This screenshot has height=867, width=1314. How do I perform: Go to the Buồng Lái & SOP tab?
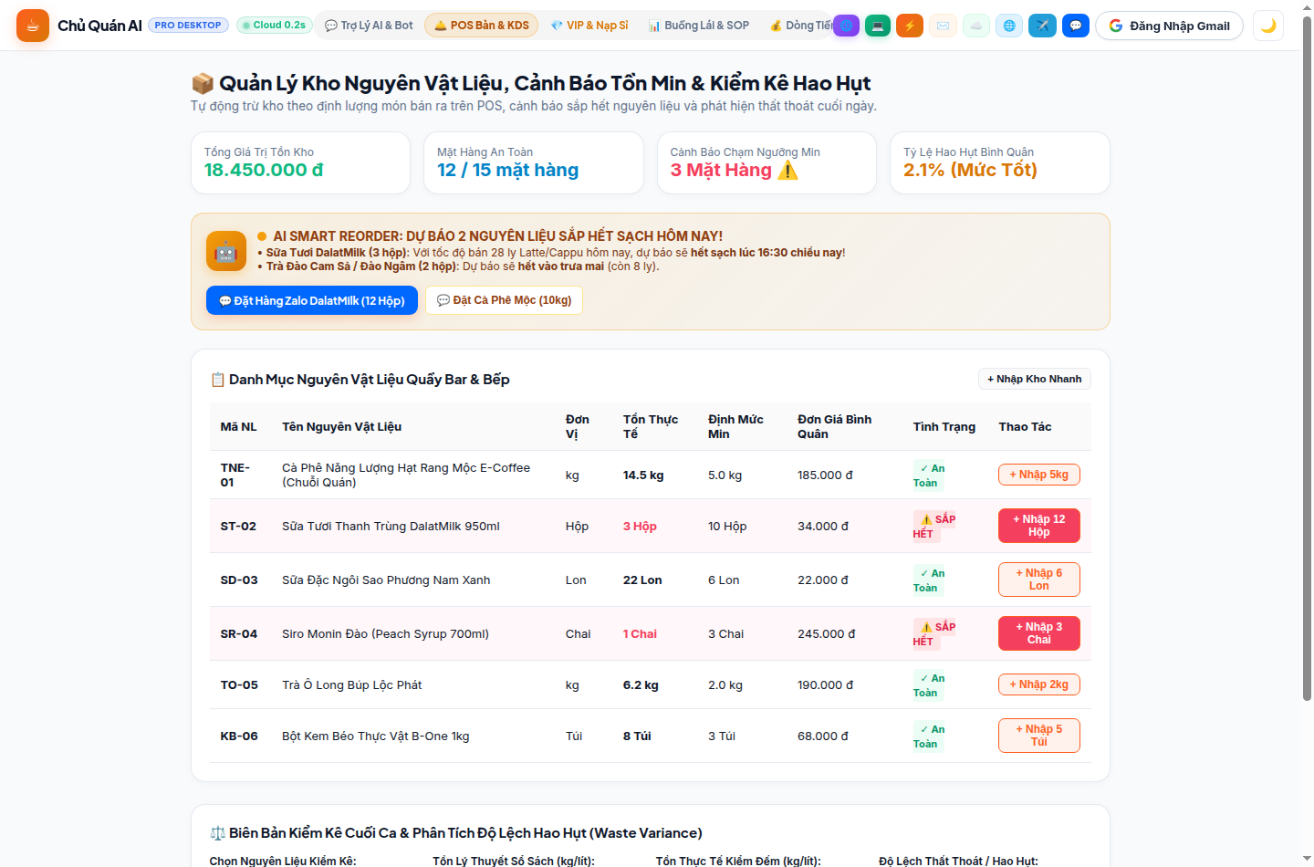[x=699, y=26]
